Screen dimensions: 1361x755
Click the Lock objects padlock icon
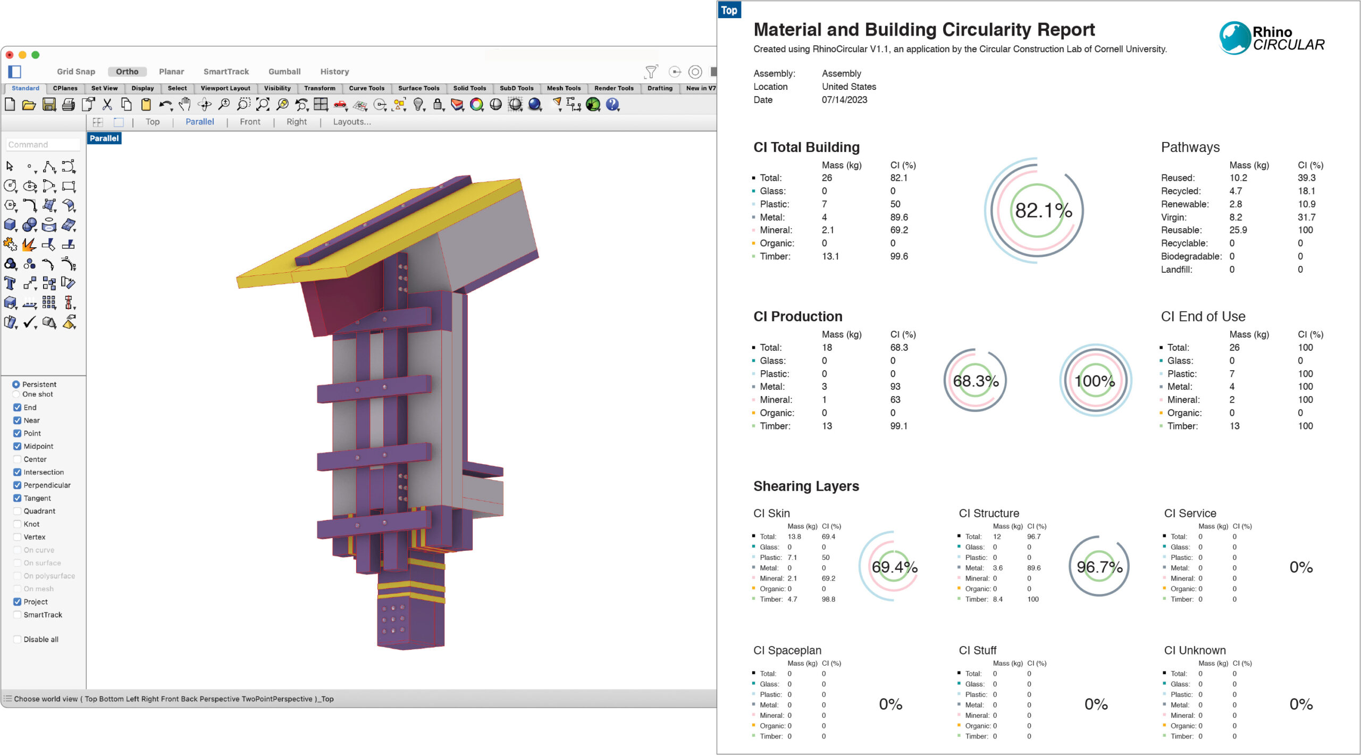click(438, 104)
